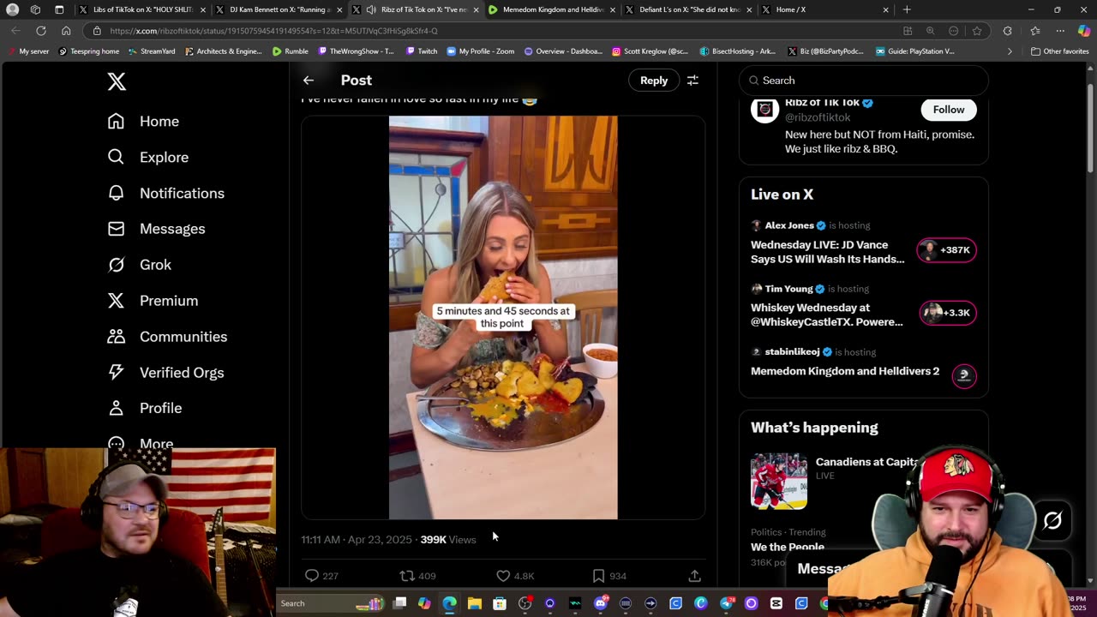Click the Home house icon
Image resolution: width=1097 pixels, height=617 pixels.
click(116, 122)
